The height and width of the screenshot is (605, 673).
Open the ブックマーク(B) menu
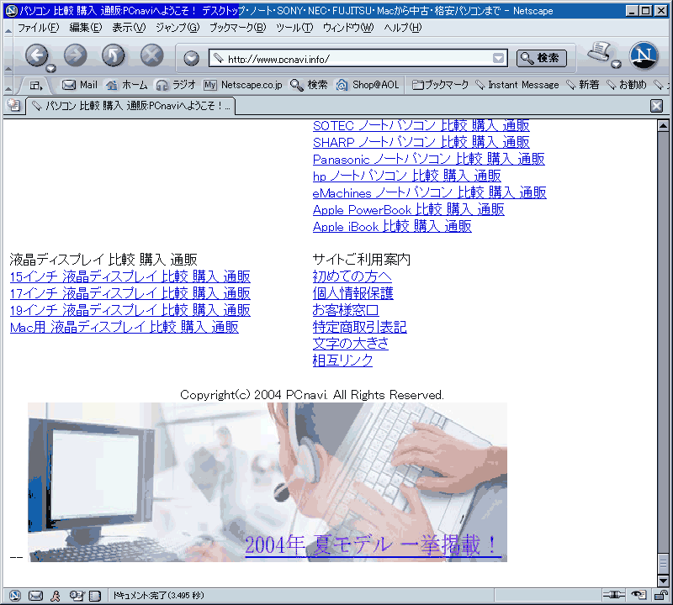tap(237, 28)
